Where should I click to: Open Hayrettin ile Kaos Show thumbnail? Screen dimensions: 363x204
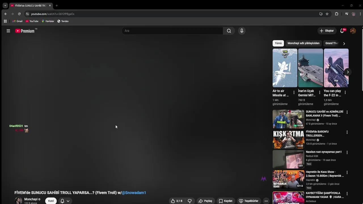(288, 179)
